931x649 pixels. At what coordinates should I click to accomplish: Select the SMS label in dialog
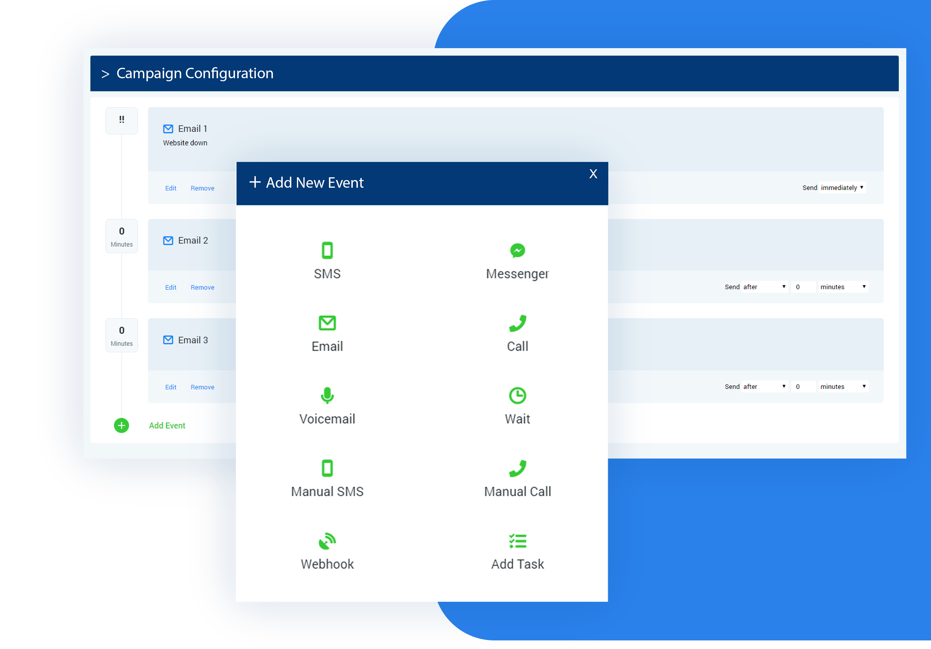[327, 274]
